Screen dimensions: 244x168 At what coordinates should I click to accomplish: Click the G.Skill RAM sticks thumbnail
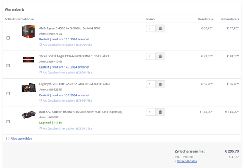click(x=29, y=60)
